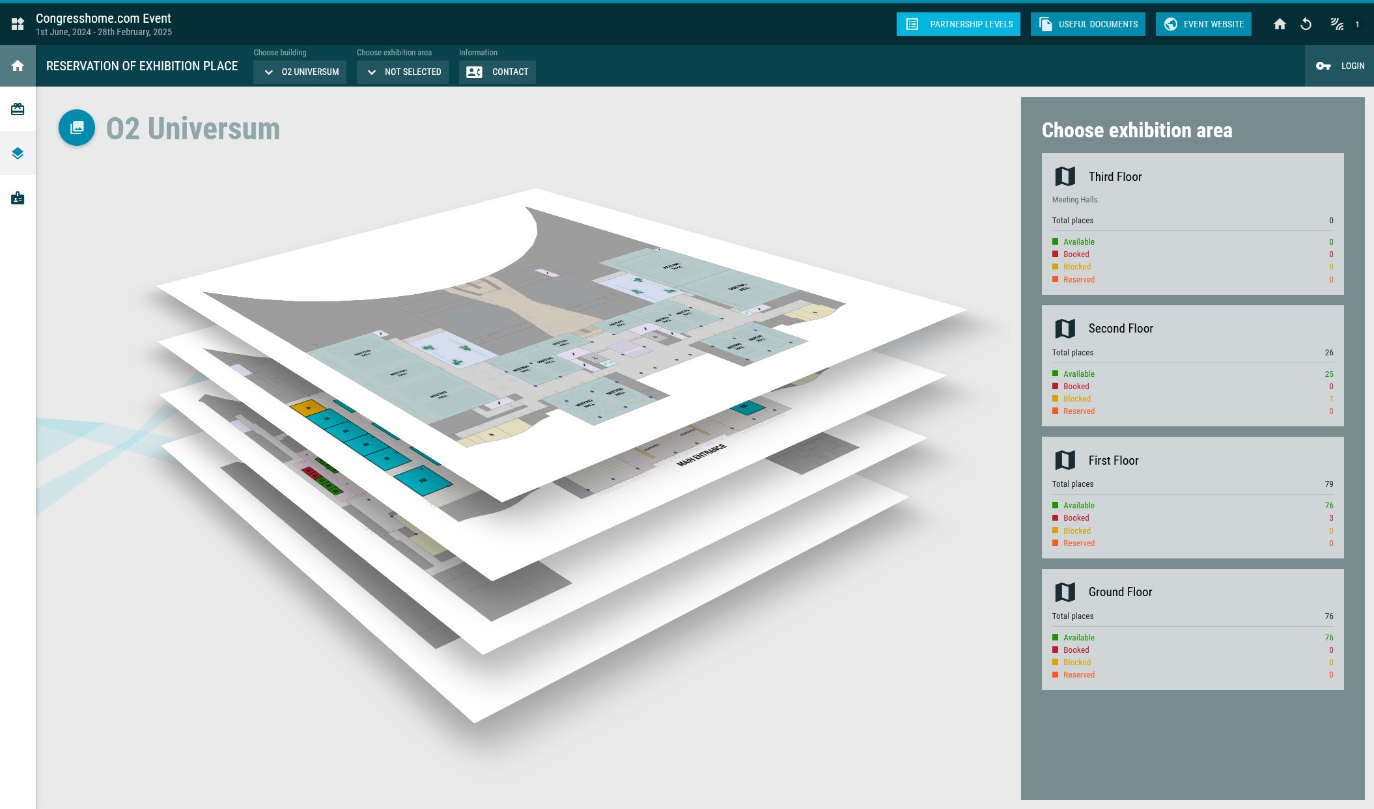This screenshot has width=1374, height=809.
Task: Click the Second Floor map icon
Action: (1065, 328)
